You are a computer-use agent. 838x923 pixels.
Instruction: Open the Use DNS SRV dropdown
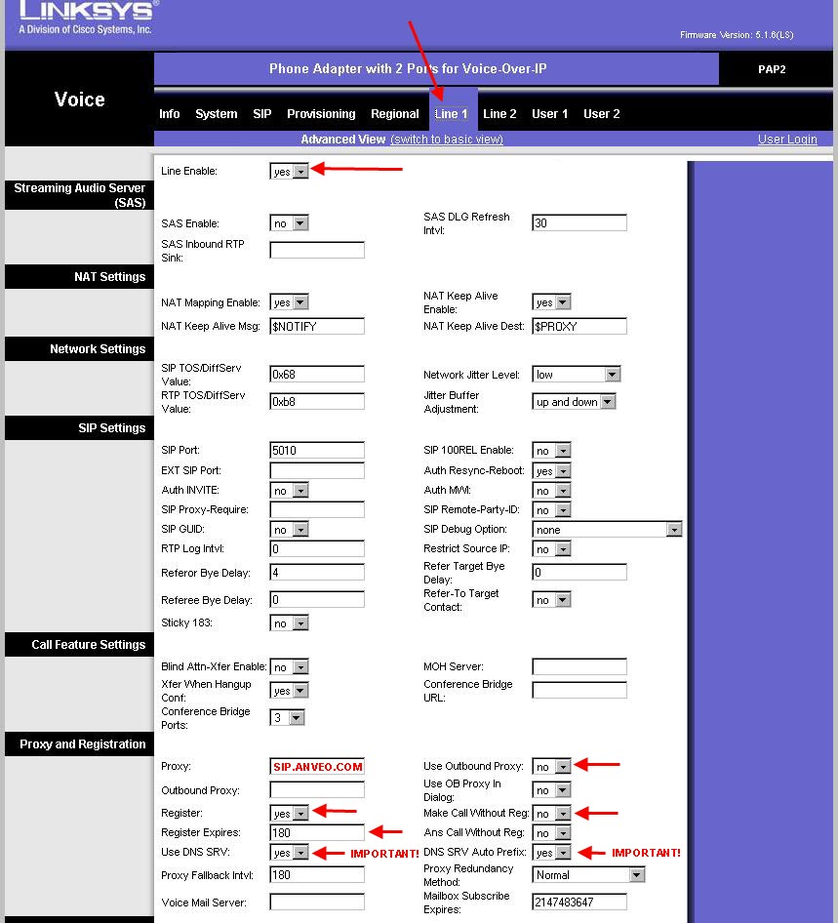pos(289,853)
